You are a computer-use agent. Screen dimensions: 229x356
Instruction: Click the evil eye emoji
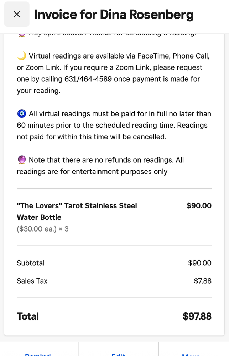pyautogui.click(x=21, y=114)
